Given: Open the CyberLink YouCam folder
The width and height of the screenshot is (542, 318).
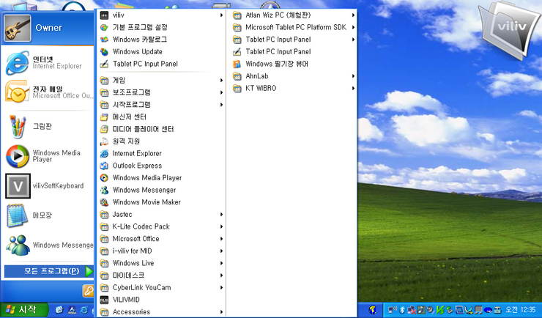Looking at the screenshot, I should click(x=161, y=287).
